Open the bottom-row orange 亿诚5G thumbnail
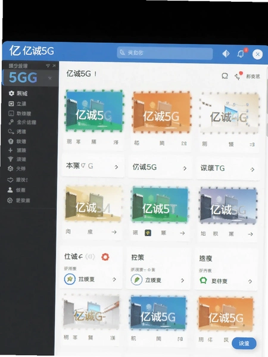Screen dimensions: 268x357 [x=226, y=314]
